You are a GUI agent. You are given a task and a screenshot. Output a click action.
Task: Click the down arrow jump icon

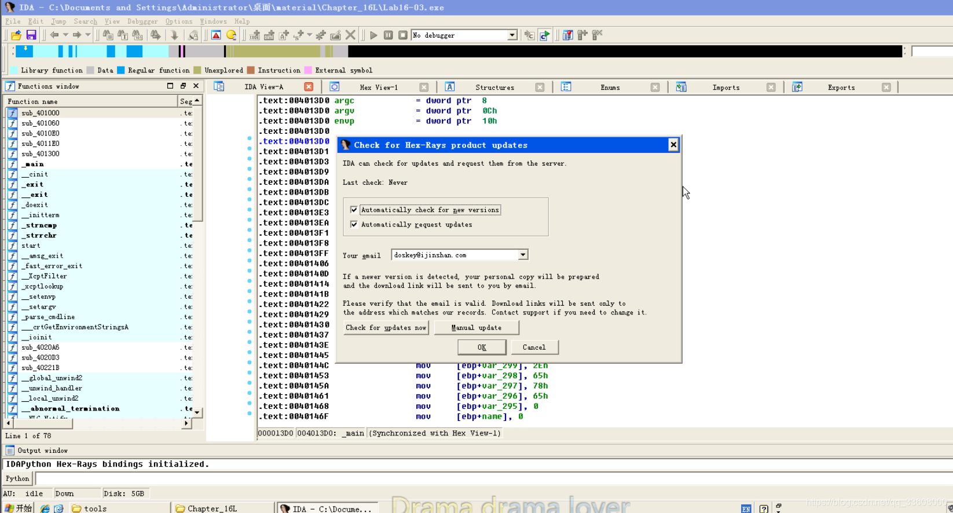click(174, 35)
